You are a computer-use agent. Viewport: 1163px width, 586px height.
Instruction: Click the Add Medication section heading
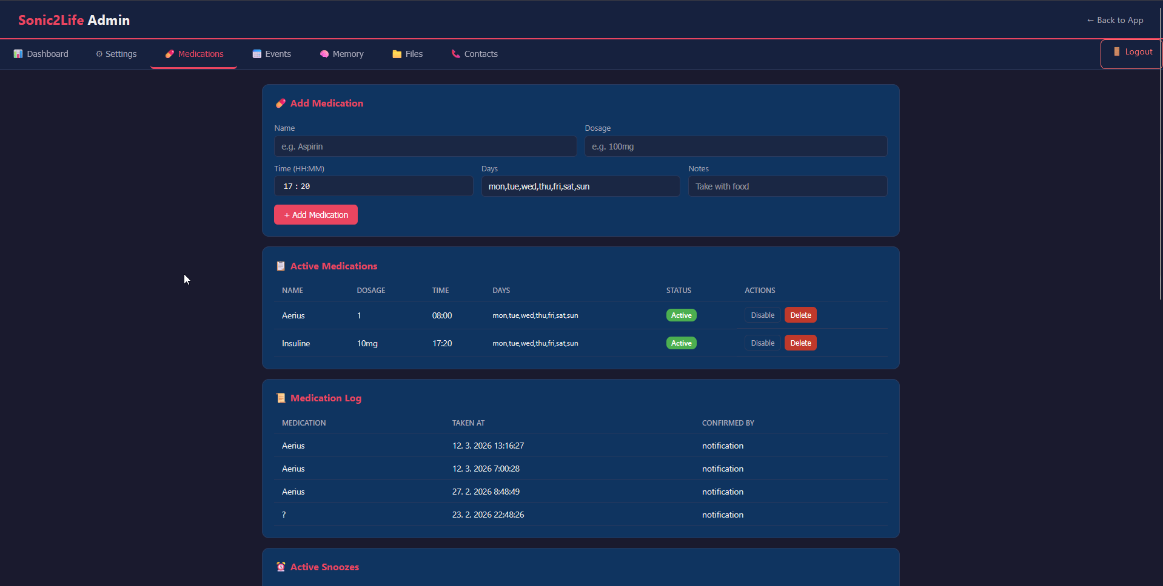coord(327,104)
